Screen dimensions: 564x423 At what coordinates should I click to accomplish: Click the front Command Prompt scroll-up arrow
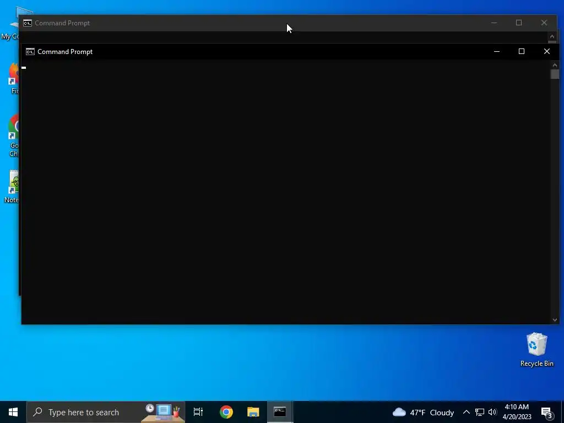coord(555,65)
